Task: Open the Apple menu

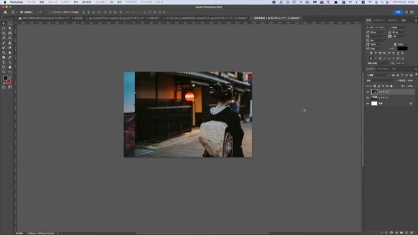Action: click(x=5, y=2)
